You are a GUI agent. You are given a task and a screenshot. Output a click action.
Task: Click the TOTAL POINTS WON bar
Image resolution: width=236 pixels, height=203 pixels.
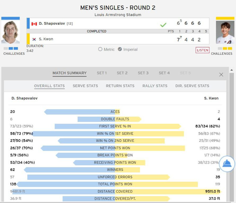tap(107, 184)
